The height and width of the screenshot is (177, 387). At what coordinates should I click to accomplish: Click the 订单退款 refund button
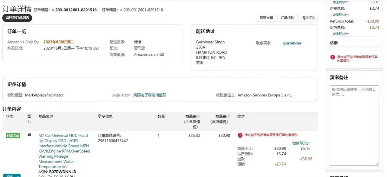coord(287,18)
